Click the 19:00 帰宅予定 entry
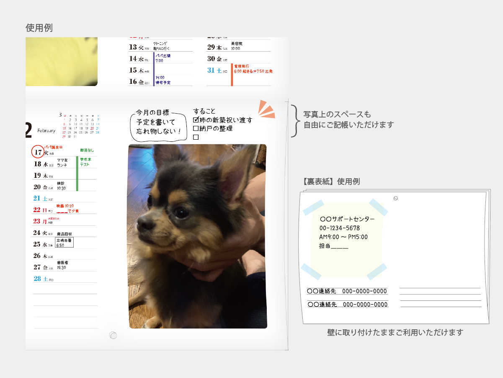 click(163, 80)
